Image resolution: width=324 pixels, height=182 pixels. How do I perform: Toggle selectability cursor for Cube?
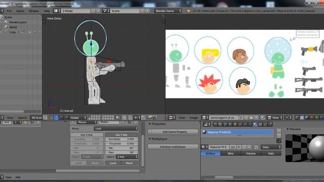click(x=35, y=32)
